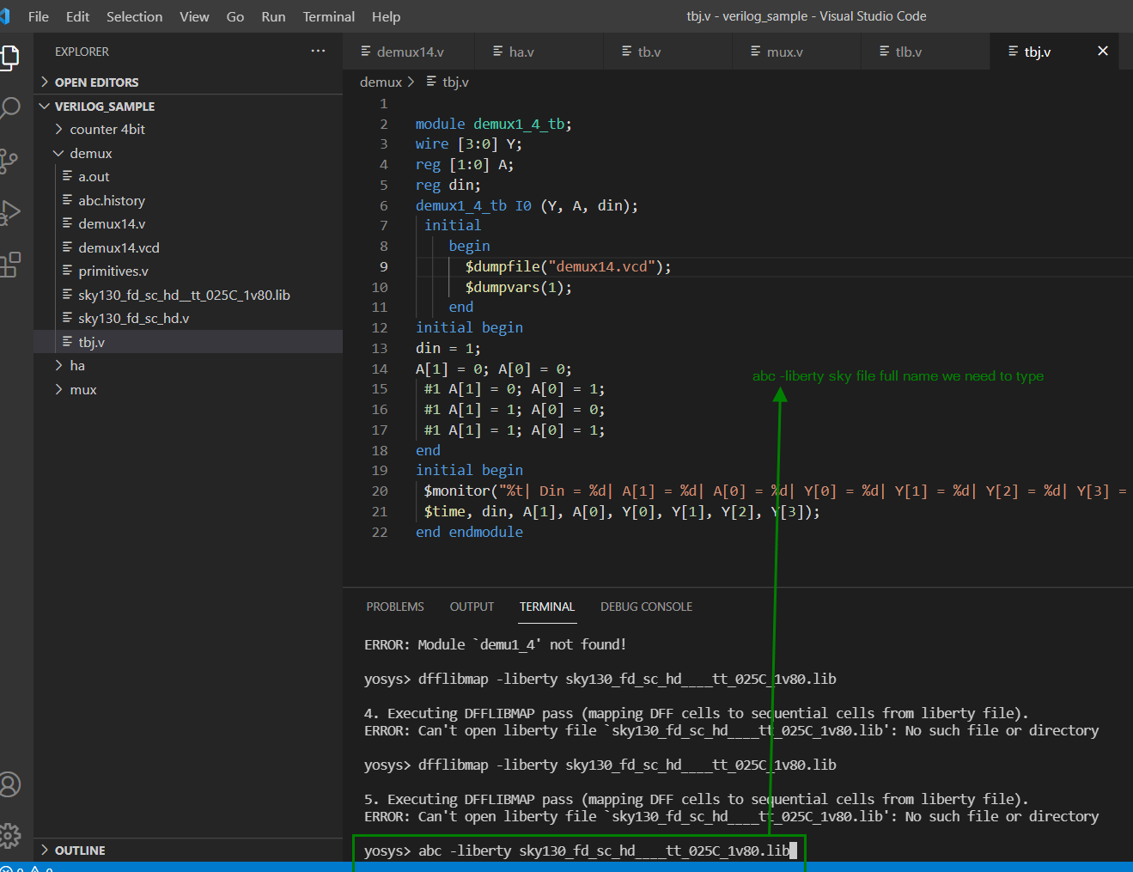
Task: Switch to the tlb.v editor tab
Action: (x=926, y=52)
